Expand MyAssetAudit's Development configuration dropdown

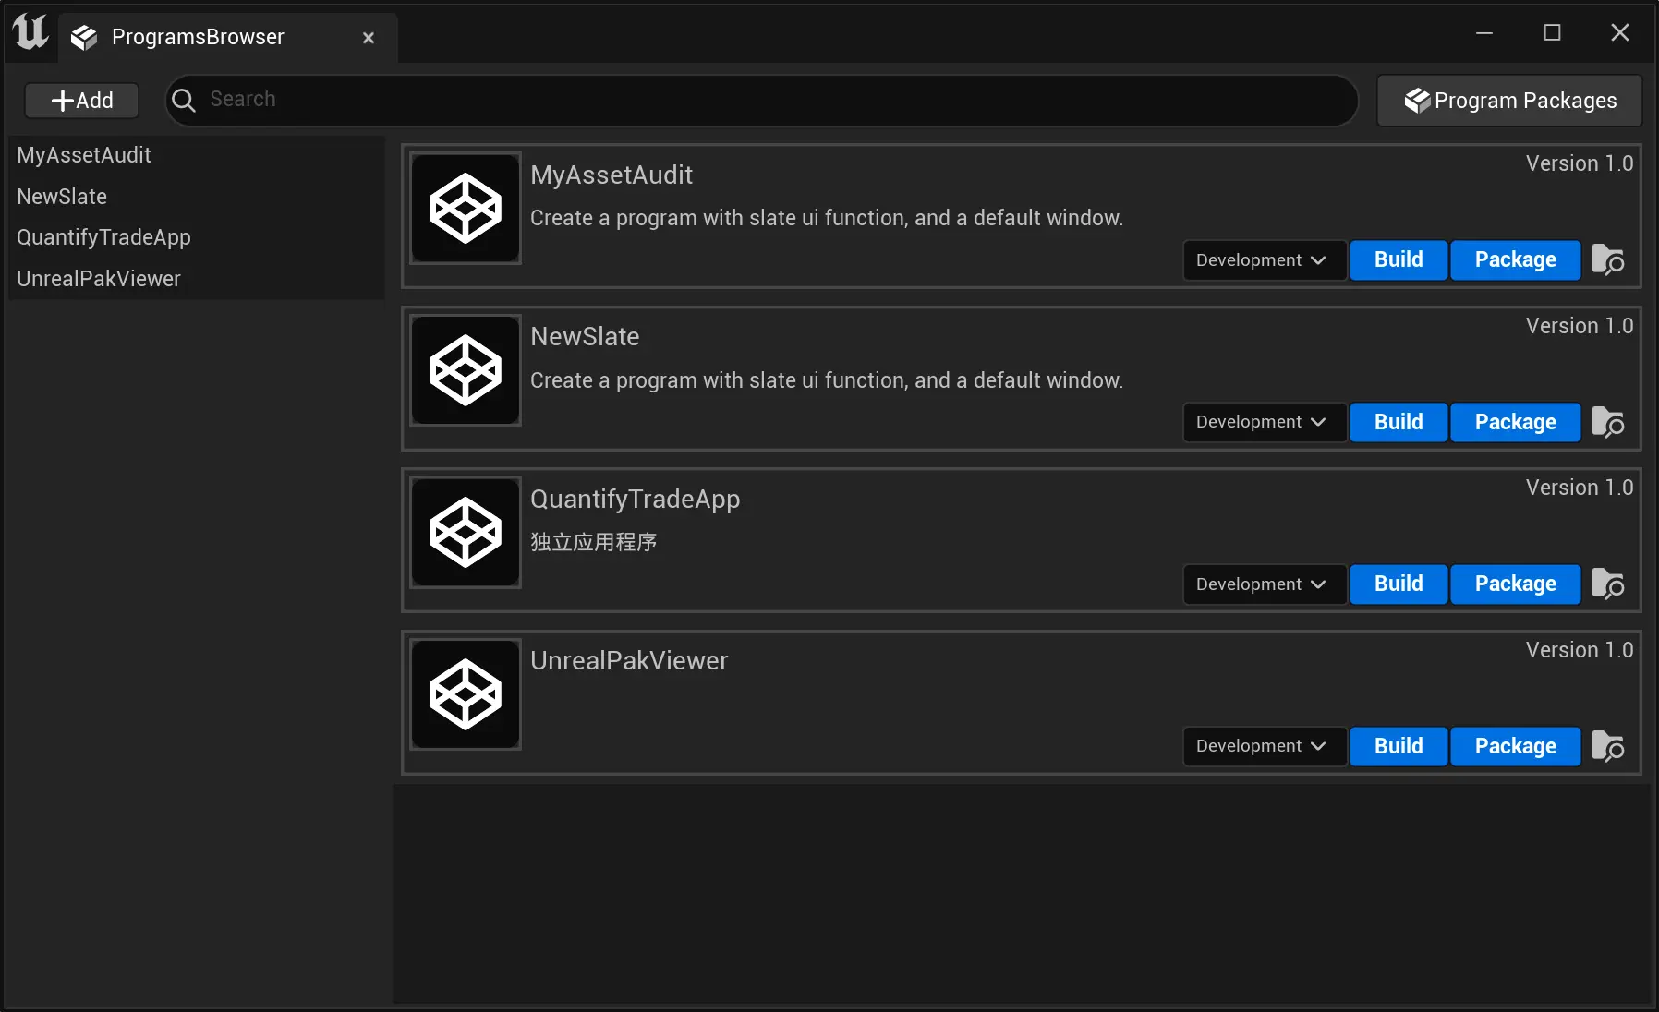click(x=1262, y=260)
